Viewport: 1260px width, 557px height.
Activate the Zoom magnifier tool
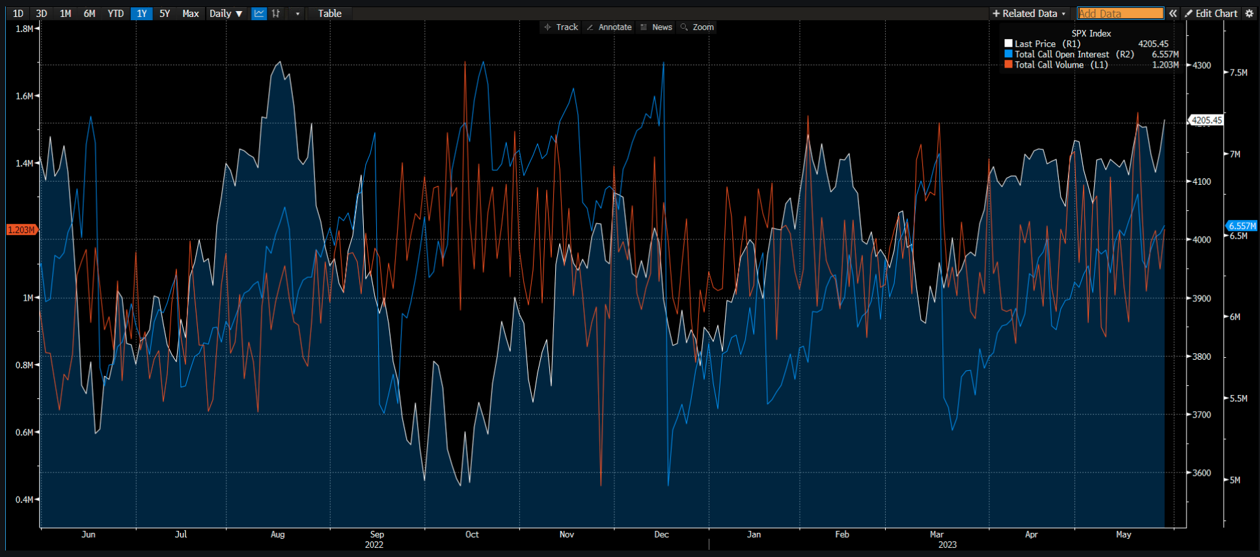click(x=697, y=27)
